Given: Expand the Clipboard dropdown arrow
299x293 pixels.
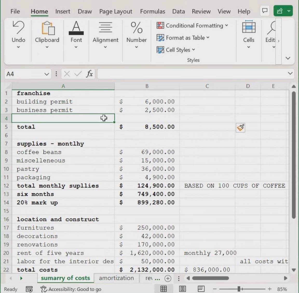Looking at the screenshot, I should coord(47,47).
